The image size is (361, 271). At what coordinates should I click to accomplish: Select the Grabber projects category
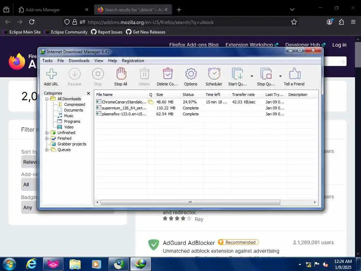72,144
